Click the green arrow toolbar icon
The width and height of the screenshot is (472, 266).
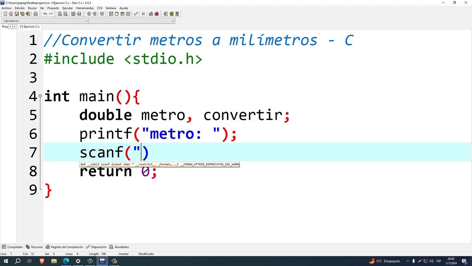coord(171,14)
